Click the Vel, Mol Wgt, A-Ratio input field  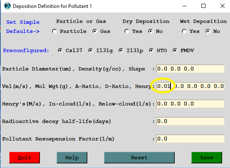tap(190, 86)
